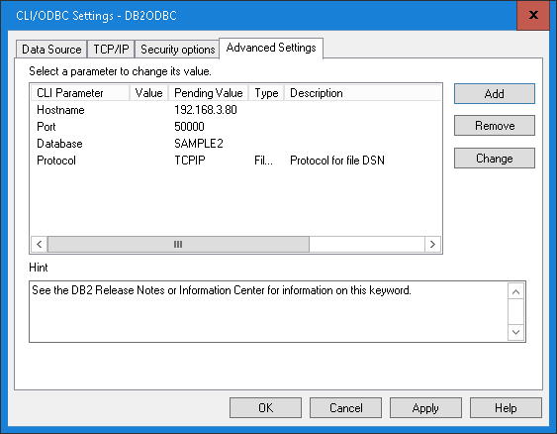The height and width of the screenshot is (434, 557).
Task: Click the parameter list's left scroll arrow
Action: [39, 245]
